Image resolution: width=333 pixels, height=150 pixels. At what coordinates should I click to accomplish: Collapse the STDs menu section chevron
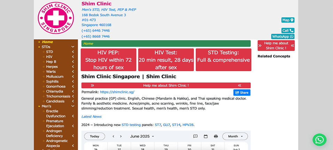[x=73, y=47]
